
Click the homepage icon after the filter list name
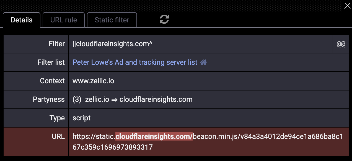pyautogui.click(x=203, y=62)
